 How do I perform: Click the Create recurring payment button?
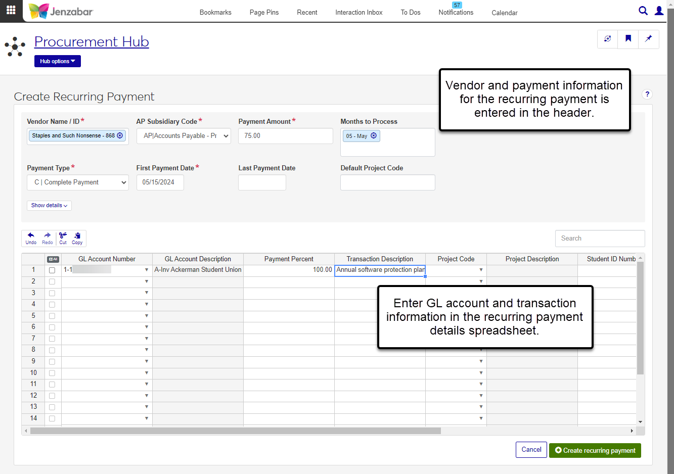point(595,450)
